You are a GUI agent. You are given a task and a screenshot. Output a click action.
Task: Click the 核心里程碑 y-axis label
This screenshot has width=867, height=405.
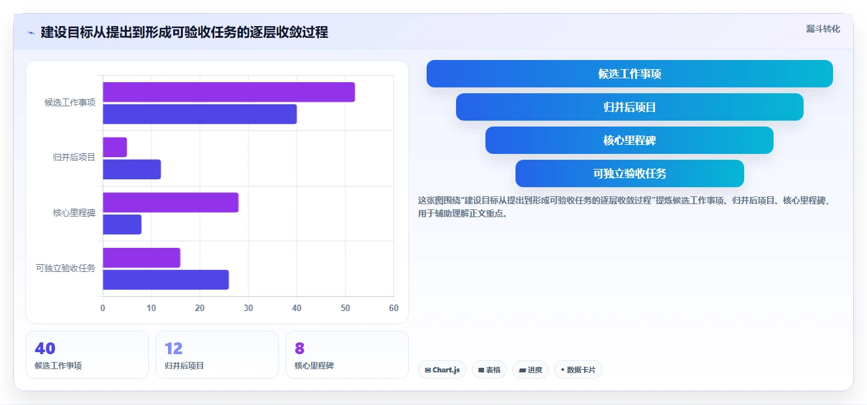click(74, 213)
